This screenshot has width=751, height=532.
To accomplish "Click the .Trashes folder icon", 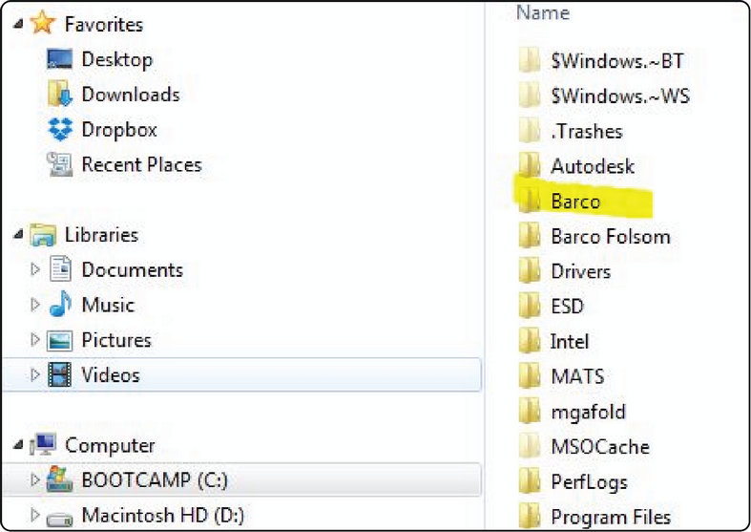I will [530, 130].
